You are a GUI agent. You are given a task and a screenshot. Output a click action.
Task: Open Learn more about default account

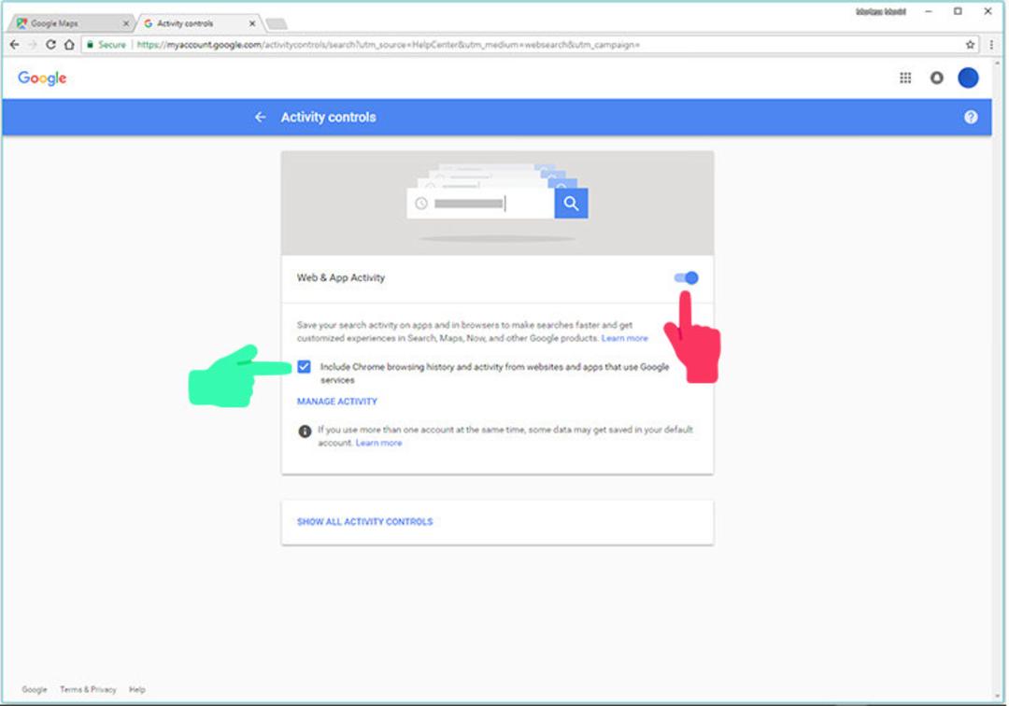pyautogui.click(x=378, y=443)
